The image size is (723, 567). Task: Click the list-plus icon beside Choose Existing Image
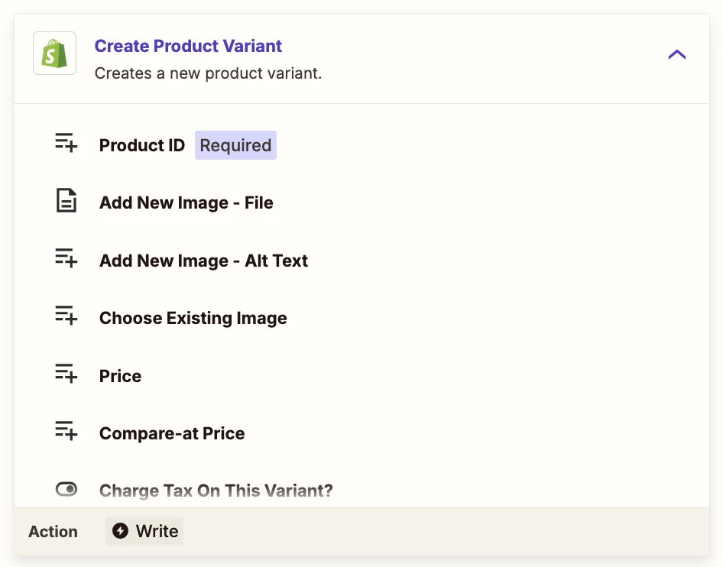(66, 316)
